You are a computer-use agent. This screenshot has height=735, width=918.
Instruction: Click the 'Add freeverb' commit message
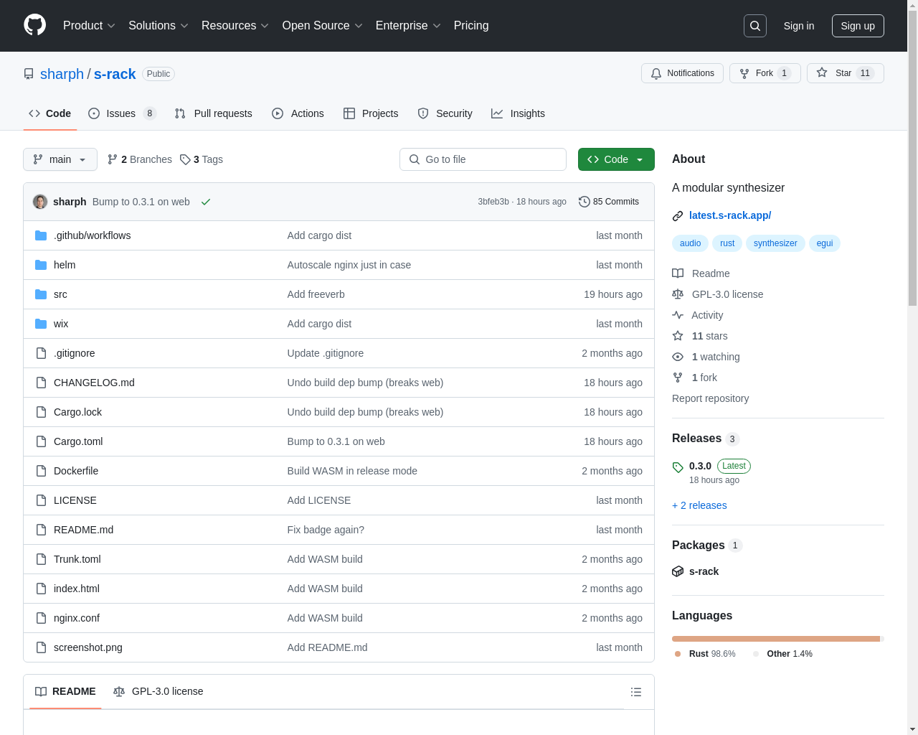[x=316, y=294]
